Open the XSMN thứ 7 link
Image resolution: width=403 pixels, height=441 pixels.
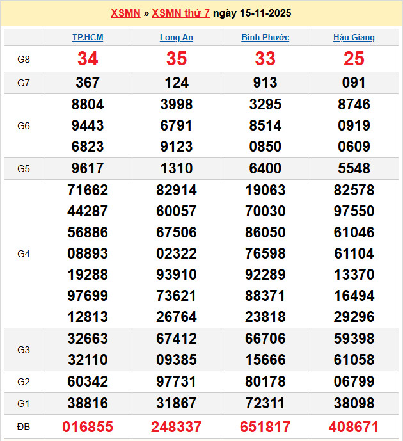click(181, 13)
